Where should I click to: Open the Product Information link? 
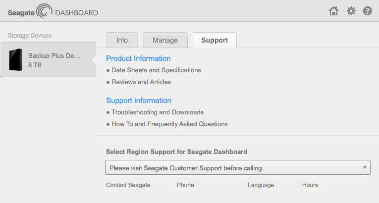[138, 58]
